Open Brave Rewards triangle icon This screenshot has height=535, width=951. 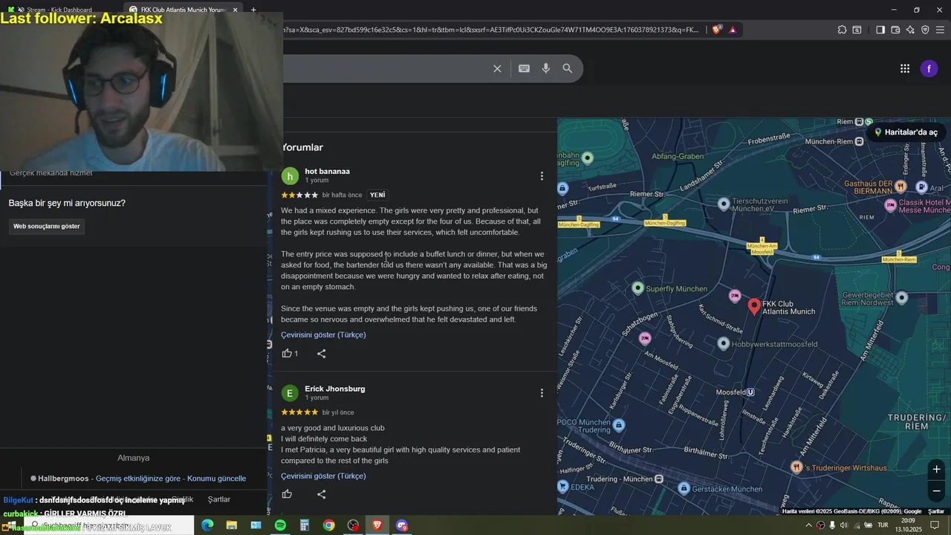[x=733, y=30]
